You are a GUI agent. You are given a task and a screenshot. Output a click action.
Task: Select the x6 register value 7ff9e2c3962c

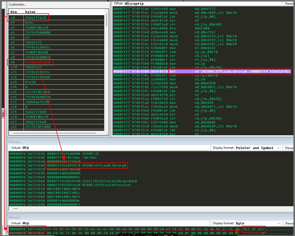38,47
